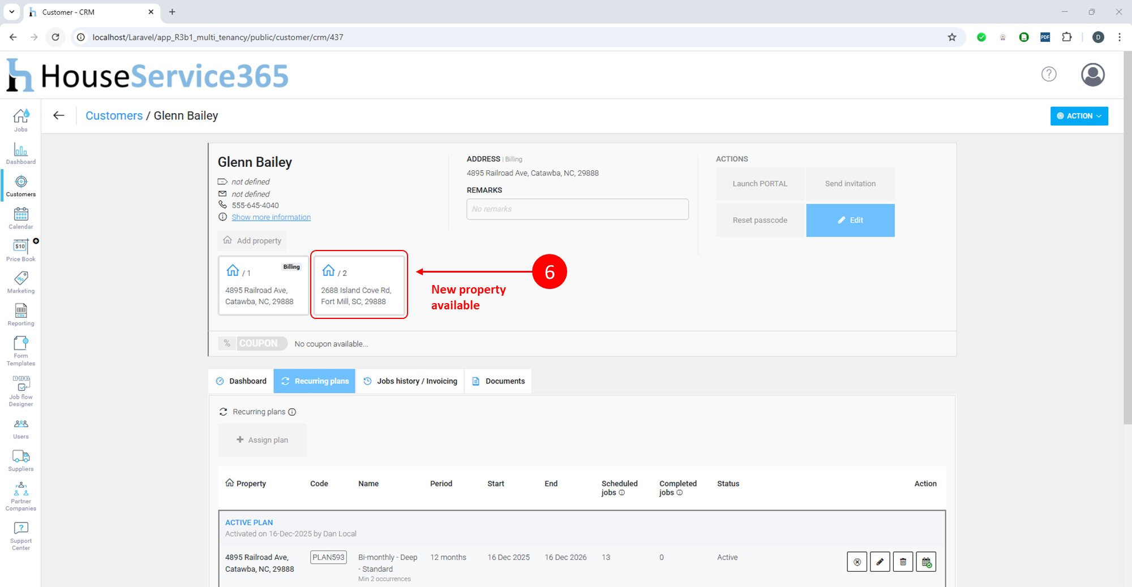This screenshot has height=587, width=1132.
Task: Open the browser tab list chevron
Action: click(x=11, y=11)
